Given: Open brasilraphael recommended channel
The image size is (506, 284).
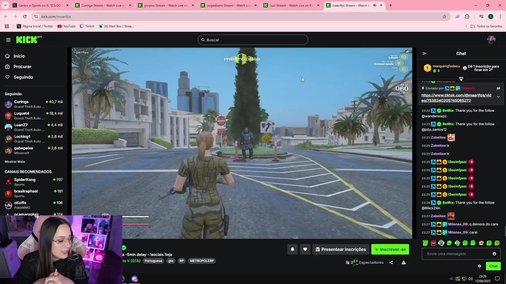Looking at the screenshot, I should pyautogui.click(x=34, y=194).
